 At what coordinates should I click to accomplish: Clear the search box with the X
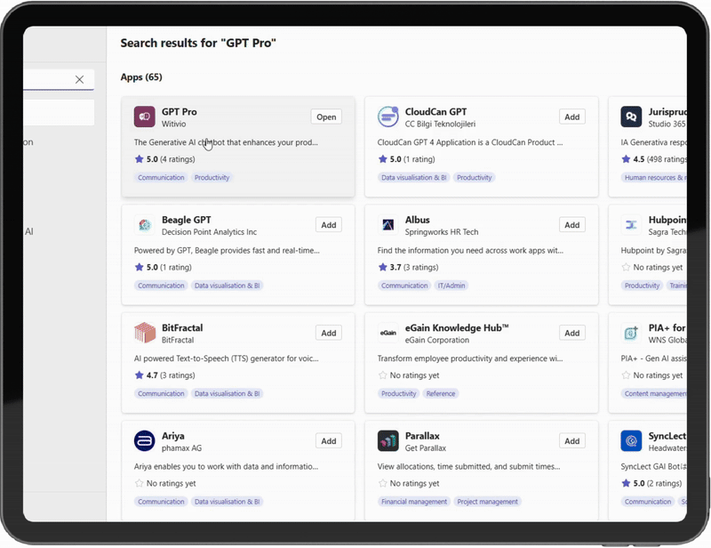coord(79,79)
